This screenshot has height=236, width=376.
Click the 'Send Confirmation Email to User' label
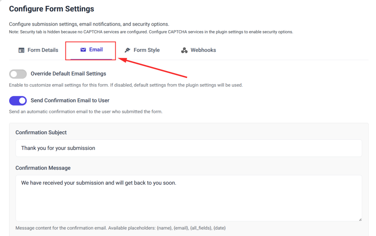(70, 100)
